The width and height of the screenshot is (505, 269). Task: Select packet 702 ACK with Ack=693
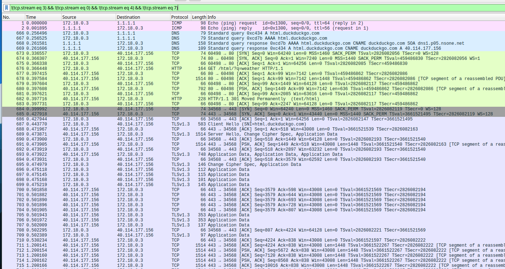(253, 200)
